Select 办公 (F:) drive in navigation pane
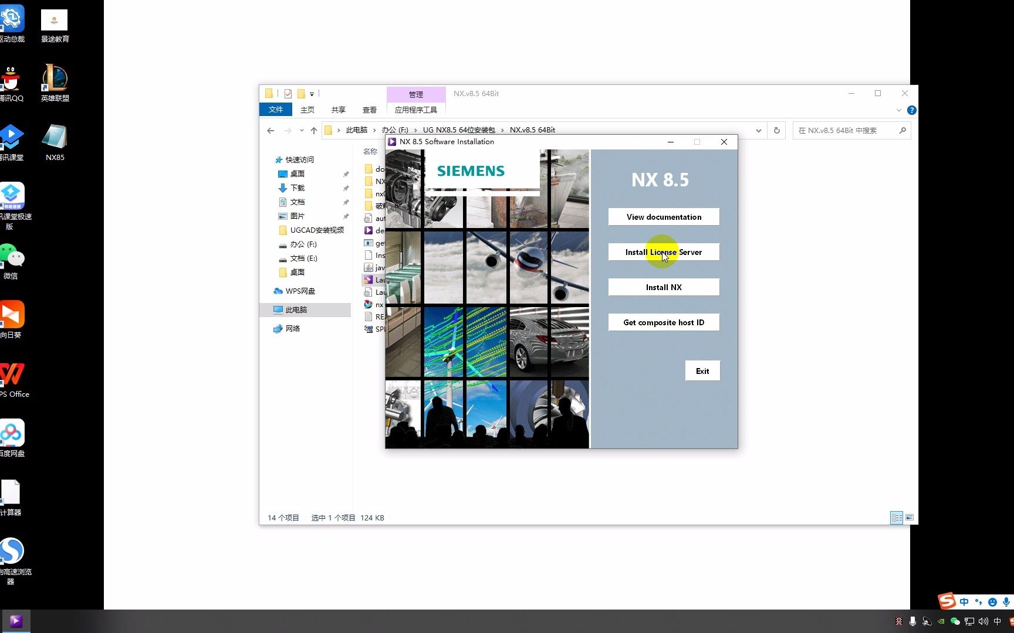Screen dimensions: 1014x633 click(x=303, y=244)
